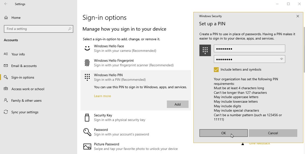Click the Home icon
This screenshot has width=305, height=154.
tap(6, 18)
